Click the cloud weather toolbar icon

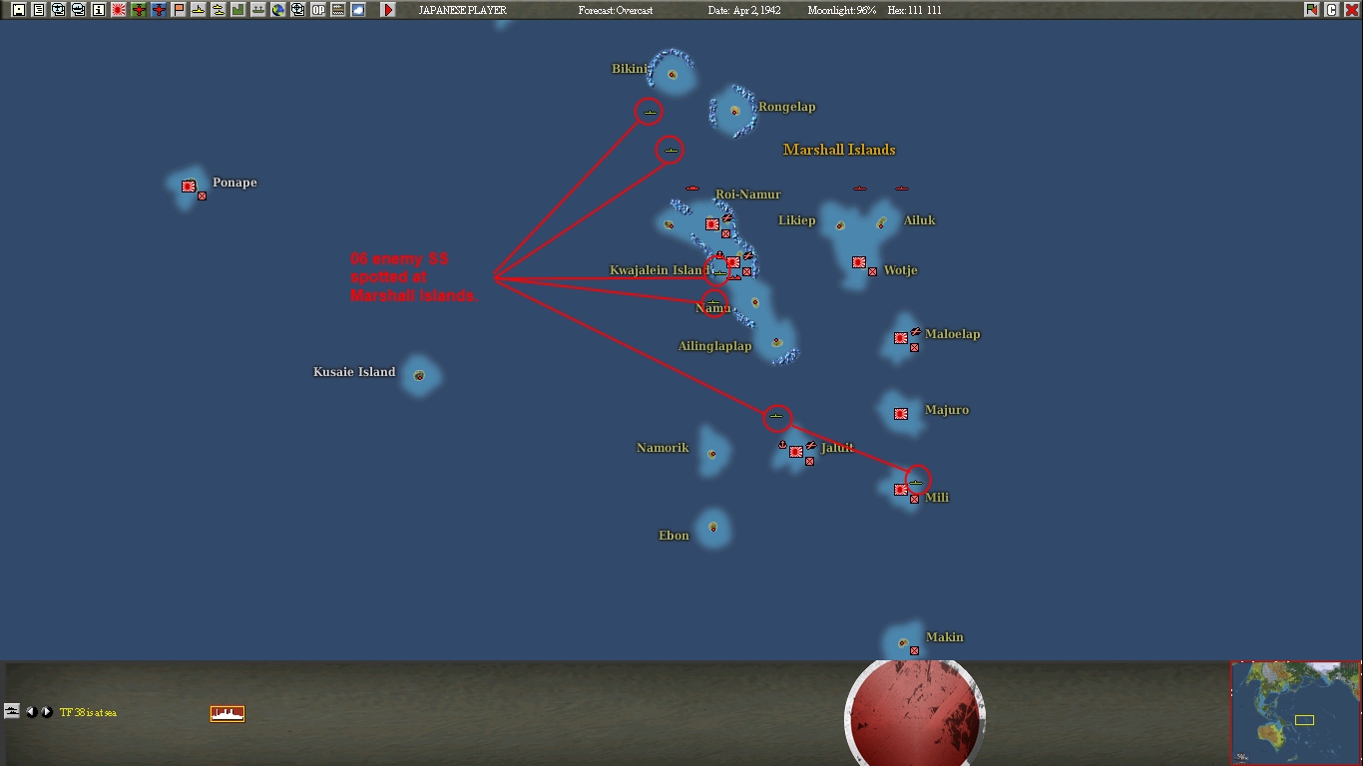[x=358, y=10]
